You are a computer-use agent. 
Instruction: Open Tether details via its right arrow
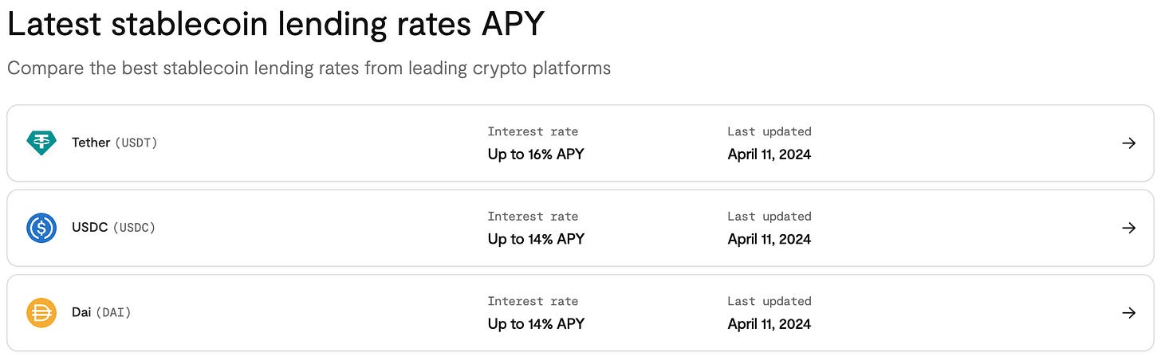(1128, 143)
